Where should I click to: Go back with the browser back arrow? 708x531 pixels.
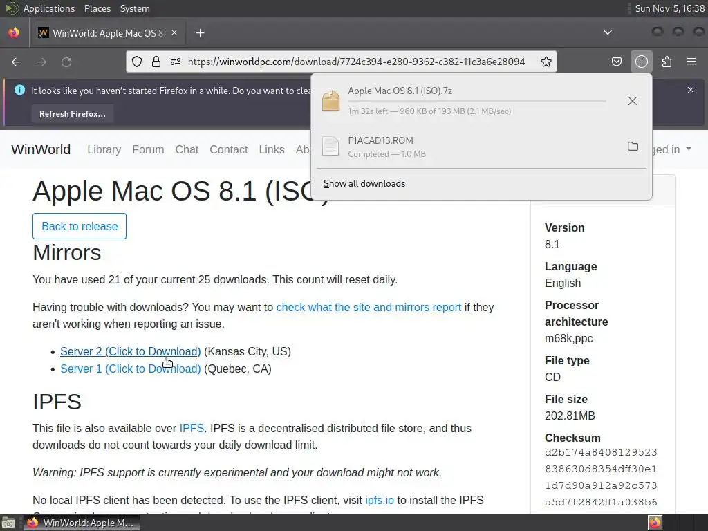pos(17,62)
